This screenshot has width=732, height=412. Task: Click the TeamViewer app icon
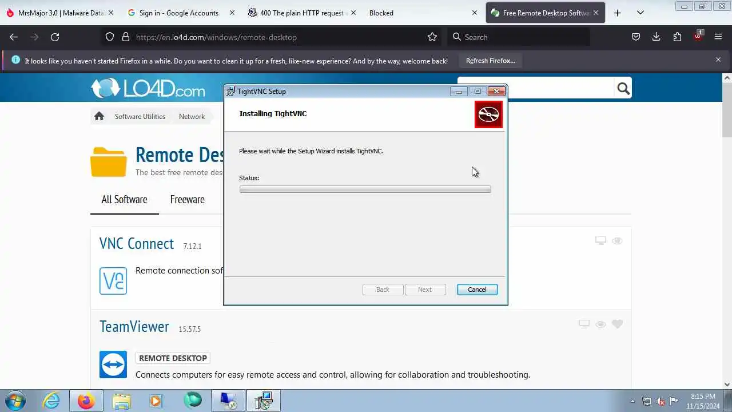tap(113, 365)
